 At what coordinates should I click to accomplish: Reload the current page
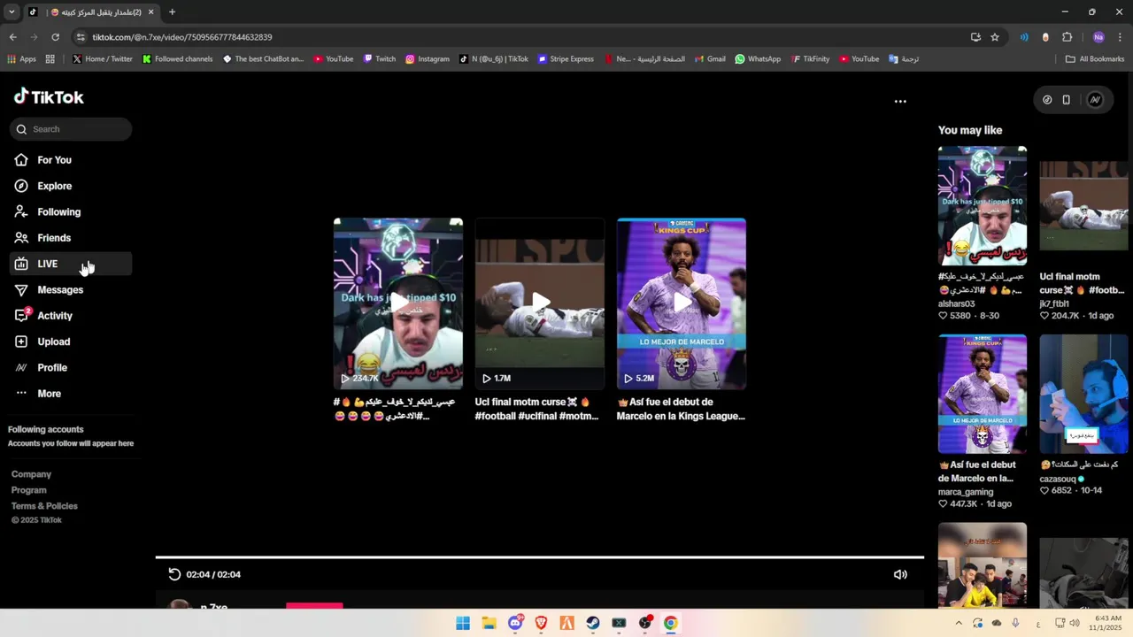55,37
